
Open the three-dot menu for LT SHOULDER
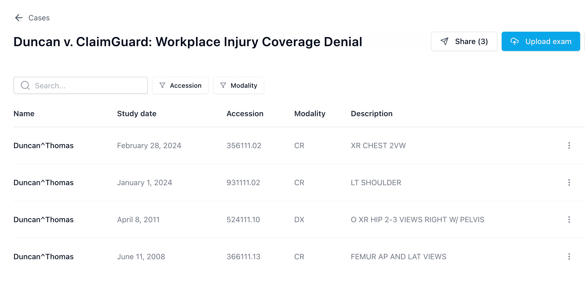(x=569, y=182)
